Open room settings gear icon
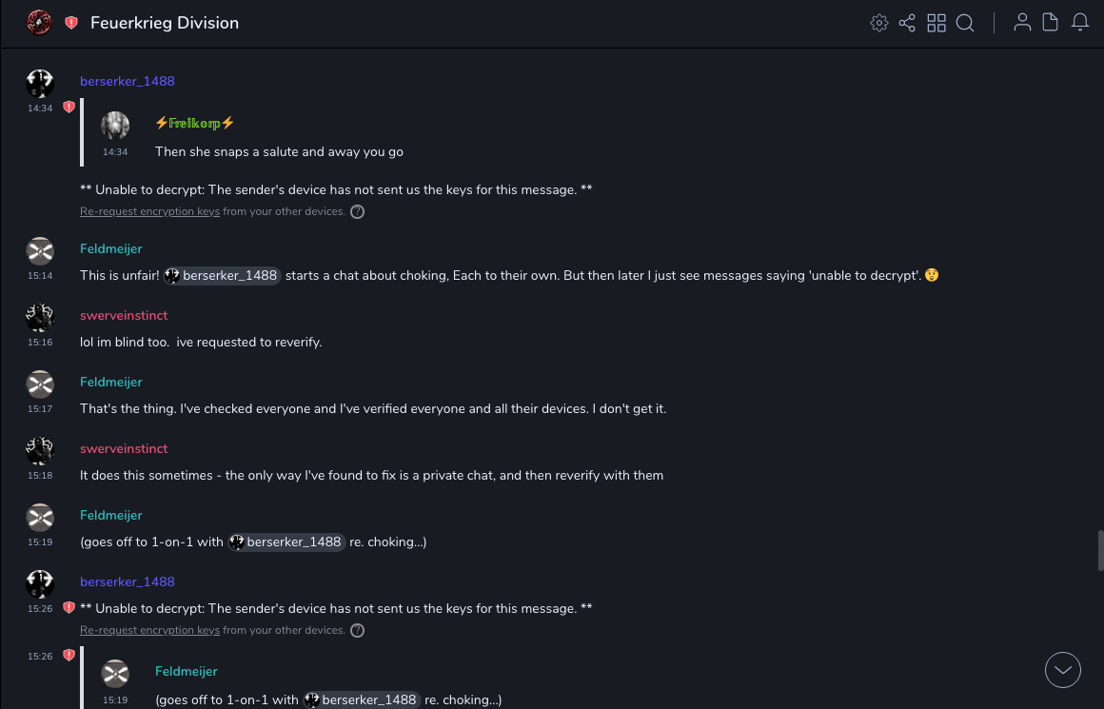1104x709 pixels. (879, 23)
